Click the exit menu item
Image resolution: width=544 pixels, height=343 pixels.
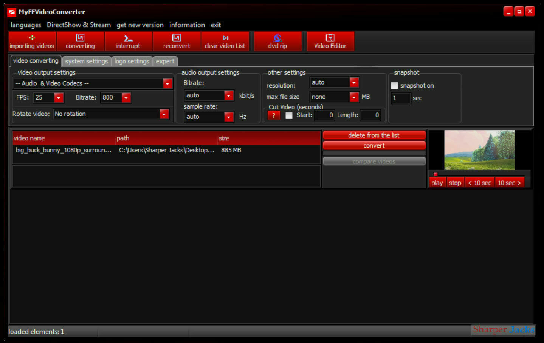[x=216, y=25]
